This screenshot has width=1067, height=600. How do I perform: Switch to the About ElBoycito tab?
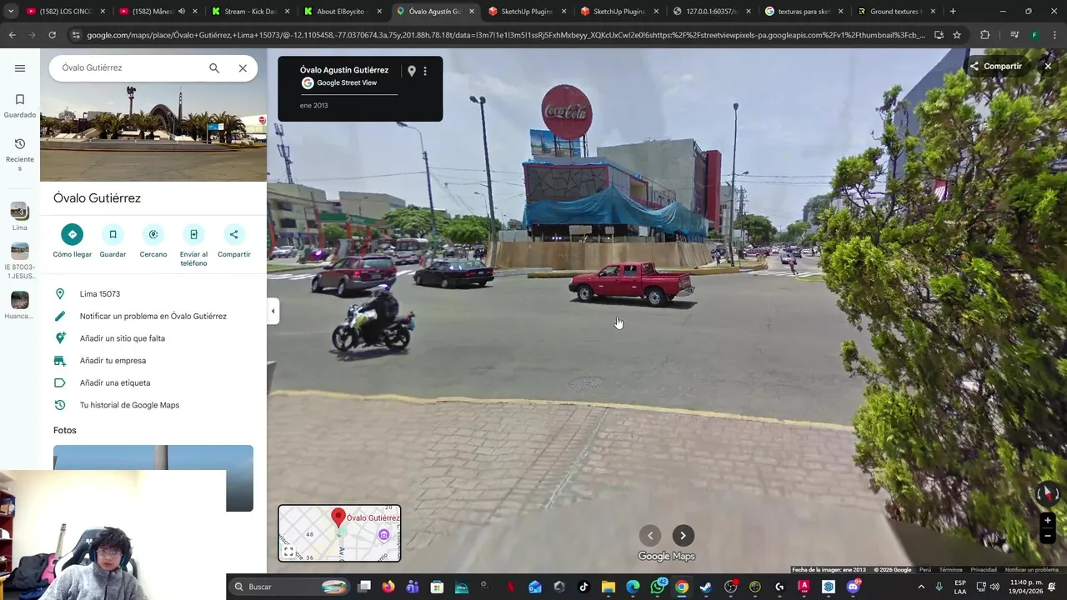(342, 12)
